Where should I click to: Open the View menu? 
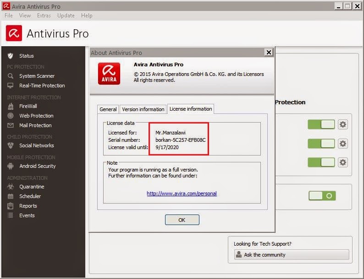point(25,16)
